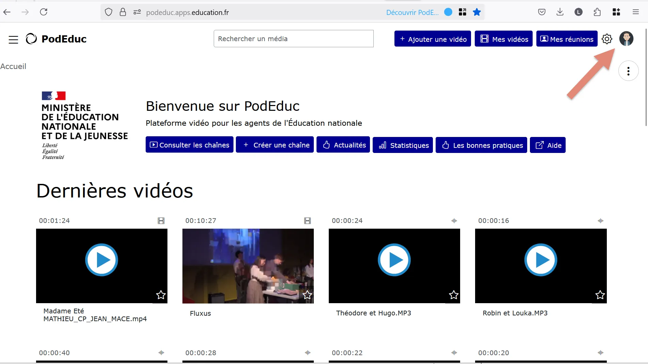
Task: Open the PodEduc hamburger side menu
Action: [13, 39]
